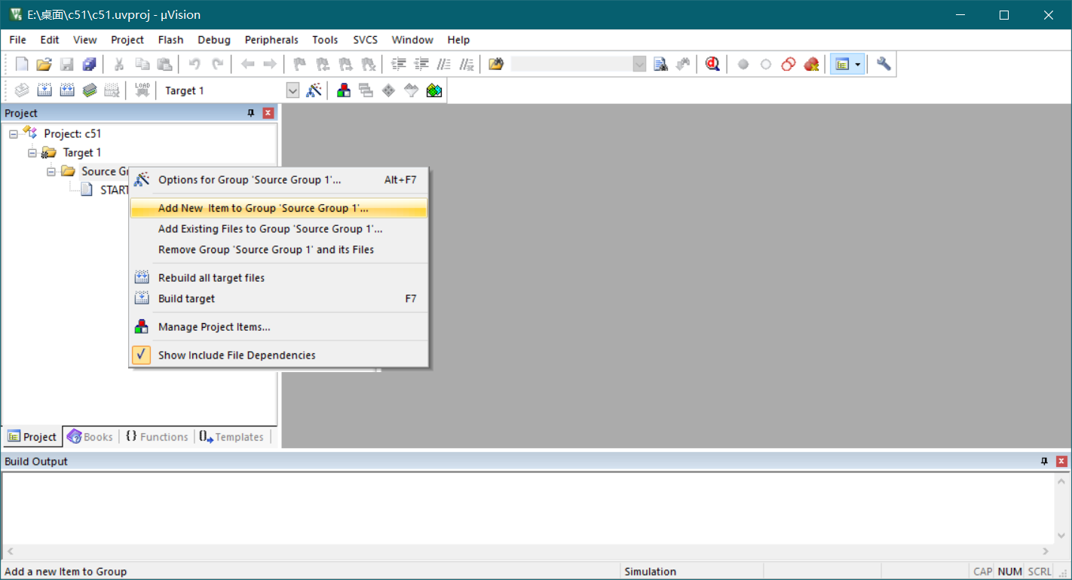
Task: Select Manage Project Items menu entry
Action: (279, 327)
